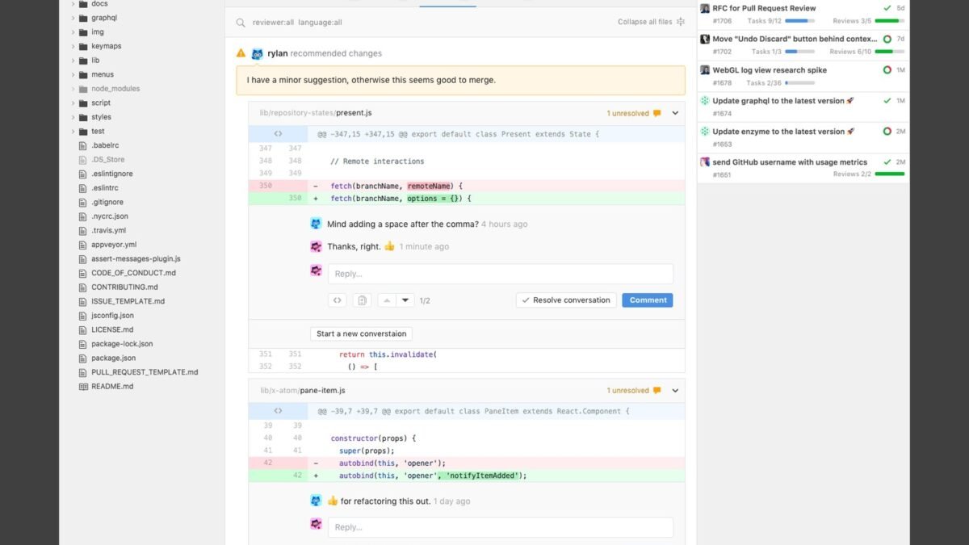Expand diff context above line 39 in pane-item.js
Screen dimensions: 969x545
[x=278, y=411]
